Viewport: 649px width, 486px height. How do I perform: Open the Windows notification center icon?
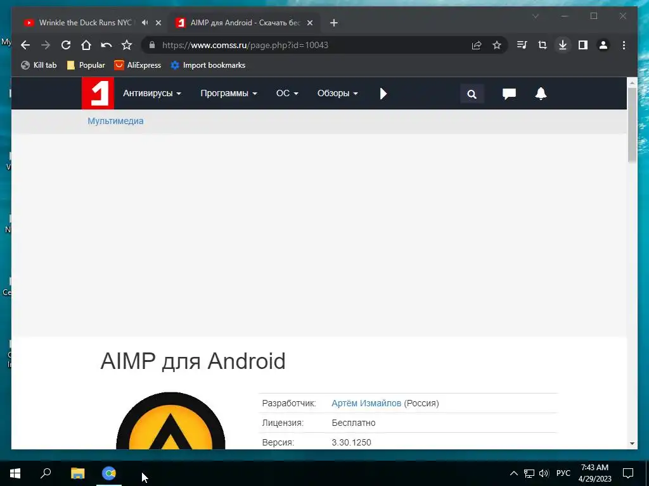click(628, 473)
